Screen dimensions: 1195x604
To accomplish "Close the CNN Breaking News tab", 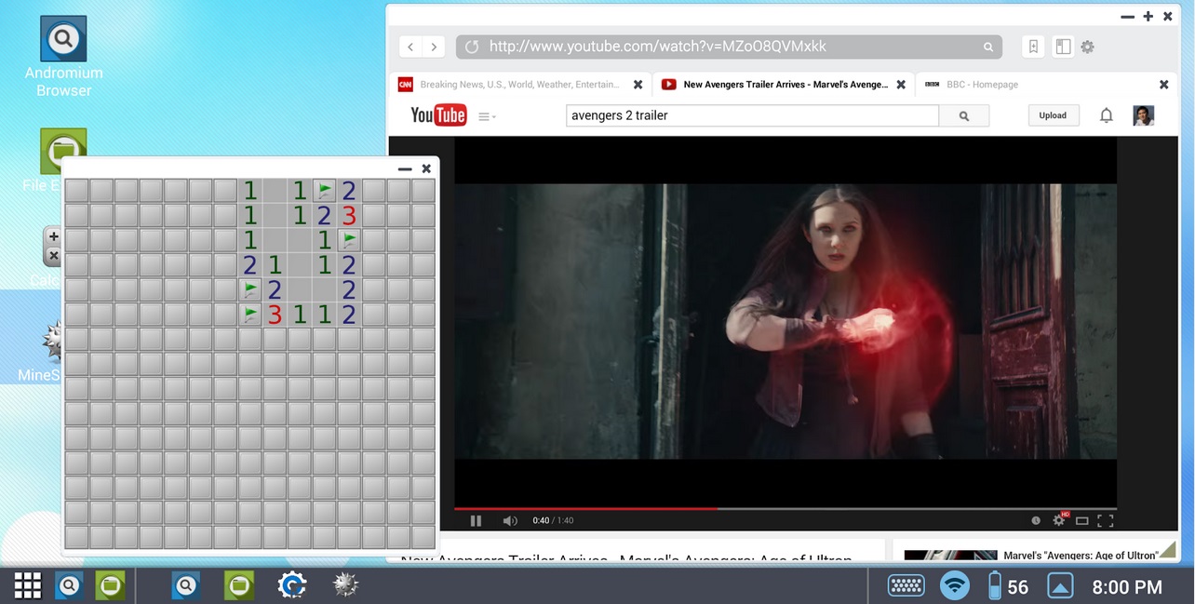I will (x=638, y=85).
